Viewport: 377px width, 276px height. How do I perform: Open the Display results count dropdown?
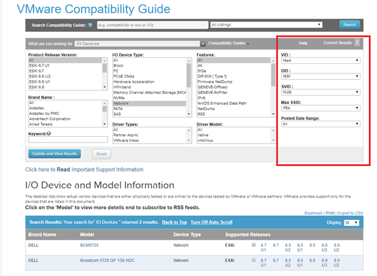[x=351, y=223]
